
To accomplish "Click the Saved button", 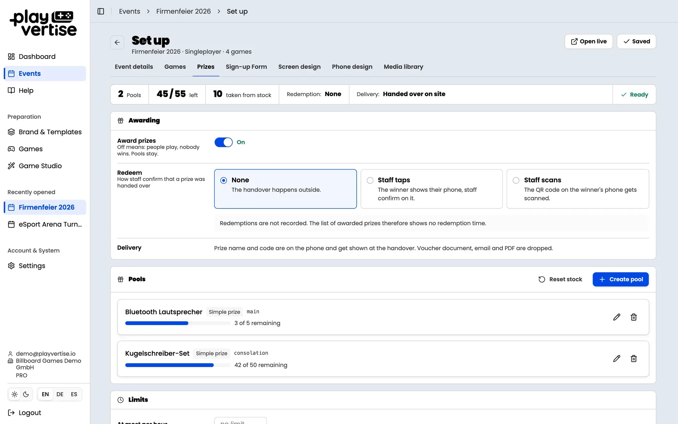I will [636, 41].
